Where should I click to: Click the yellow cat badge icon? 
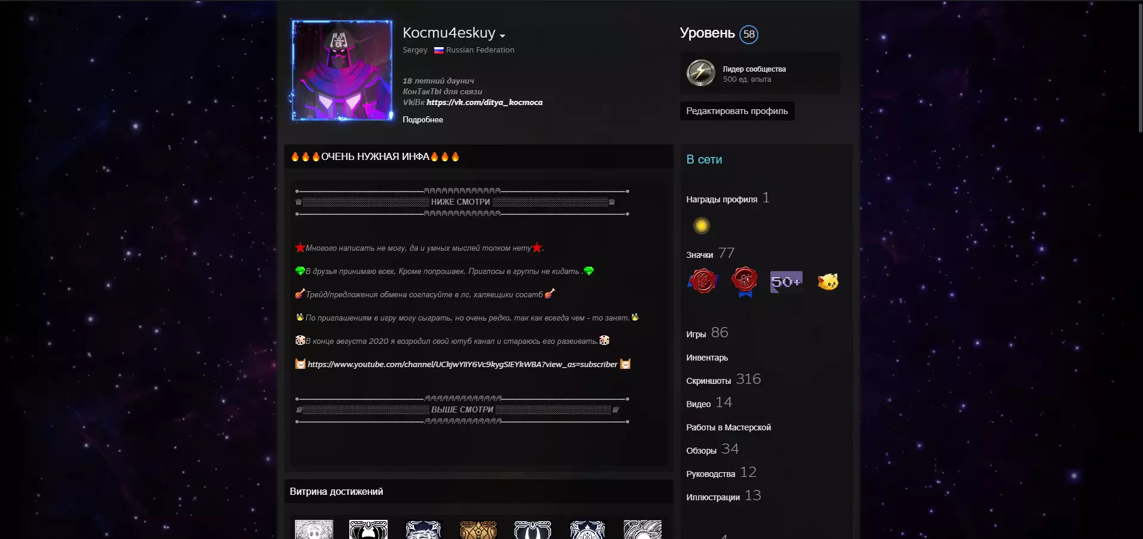(x=828, y=281)
